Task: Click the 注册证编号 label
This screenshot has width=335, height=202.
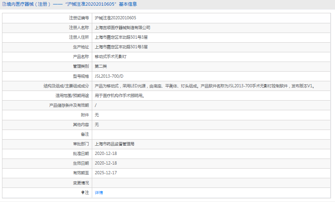Action: click(79, 18)
